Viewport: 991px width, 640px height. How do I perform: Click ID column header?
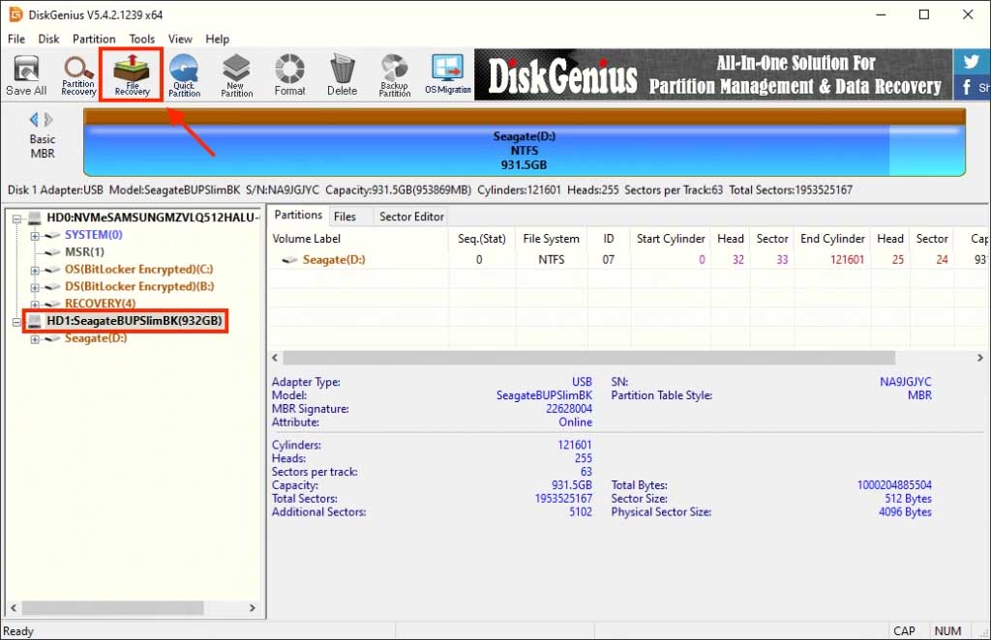[608, 239]
